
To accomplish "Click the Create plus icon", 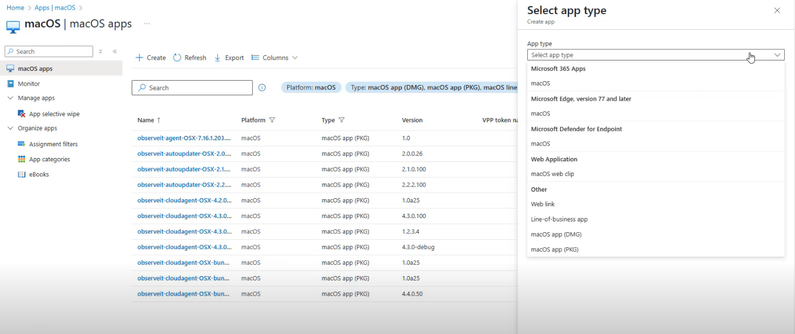I will point(139,58).
